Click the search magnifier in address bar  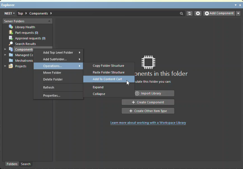(x=181, y=14)
